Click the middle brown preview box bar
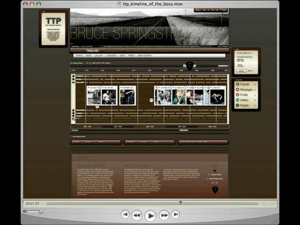 click(150, 142)
